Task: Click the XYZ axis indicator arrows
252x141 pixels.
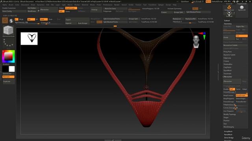Action: coord(203,36)
